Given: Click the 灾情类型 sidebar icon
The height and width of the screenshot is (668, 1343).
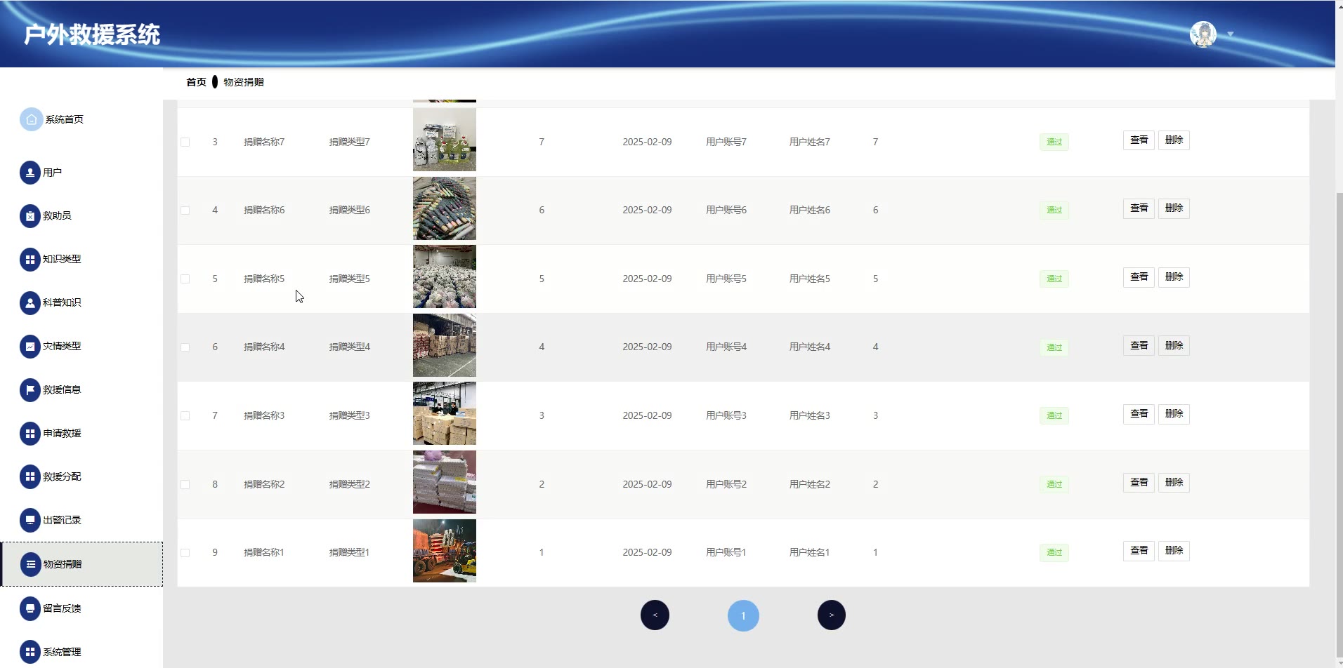Looking at the screenshot, I should (x=30, y=347).
